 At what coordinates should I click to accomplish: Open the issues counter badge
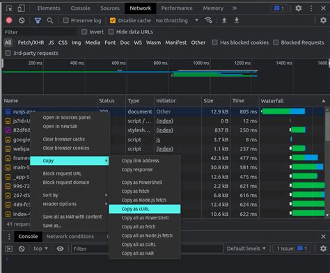pos(279,8)
